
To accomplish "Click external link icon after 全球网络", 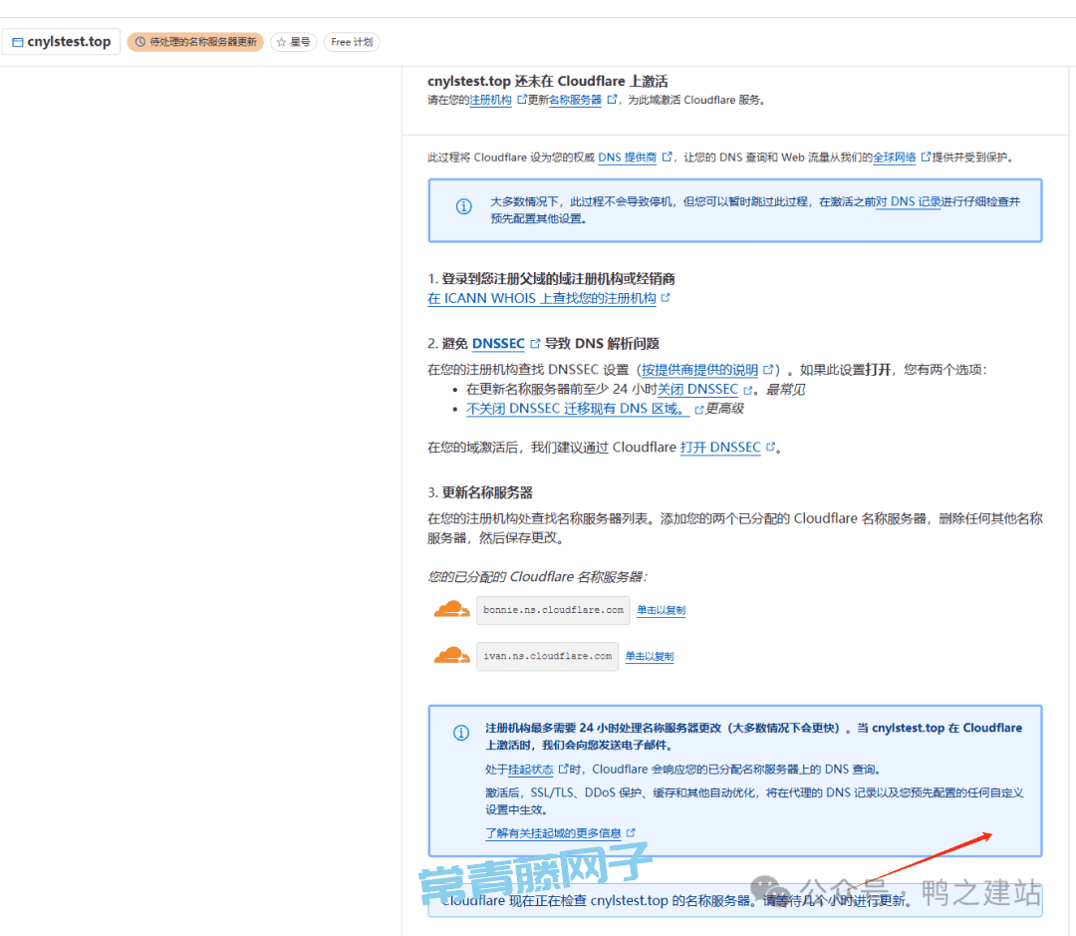I will click(925, 156).
